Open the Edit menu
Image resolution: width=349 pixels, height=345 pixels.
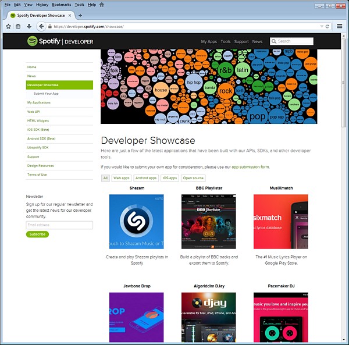[x=17, y=5]
